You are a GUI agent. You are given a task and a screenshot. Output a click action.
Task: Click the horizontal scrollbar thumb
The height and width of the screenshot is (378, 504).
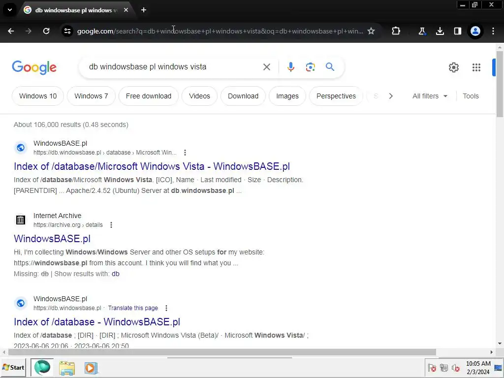pyautogui.click(x=222, y=352)
